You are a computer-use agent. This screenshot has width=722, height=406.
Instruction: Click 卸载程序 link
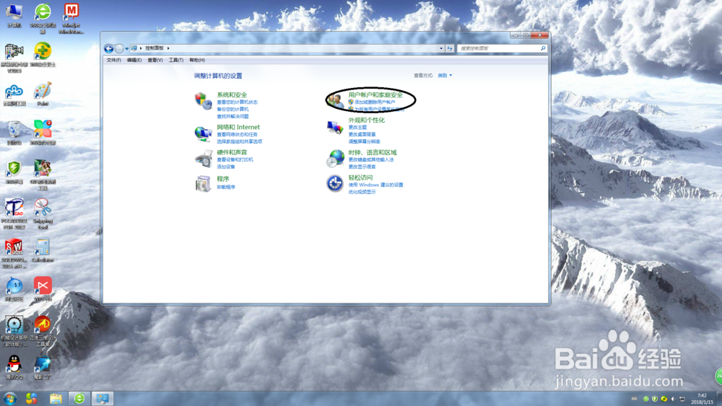click(225, 187)
